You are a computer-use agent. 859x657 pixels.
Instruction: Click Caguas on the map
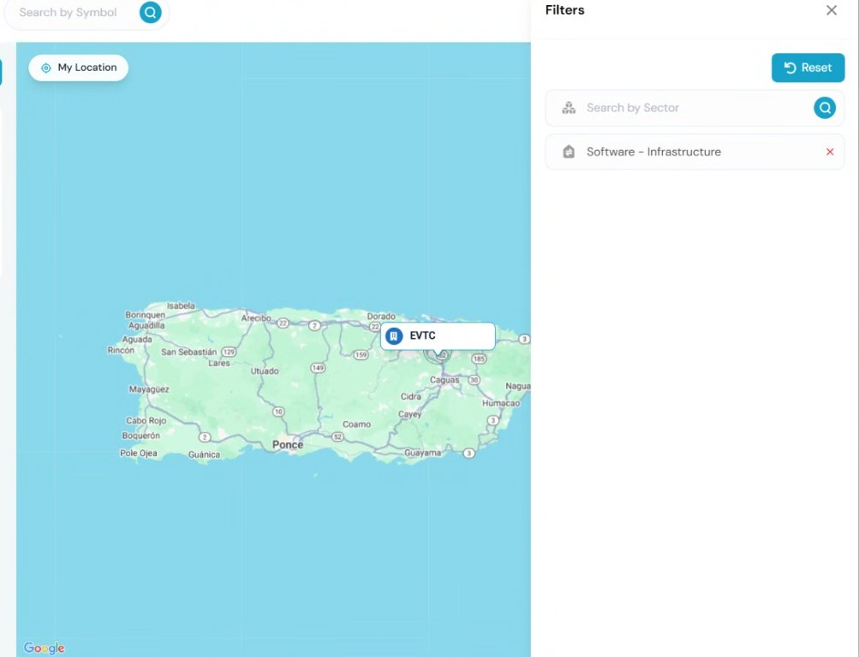click(444, 380)
